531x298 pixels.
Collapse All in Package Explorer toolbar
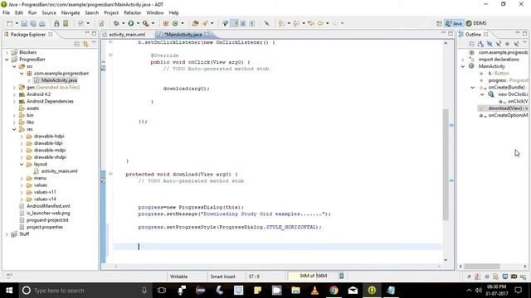click(x=77, y=44)
